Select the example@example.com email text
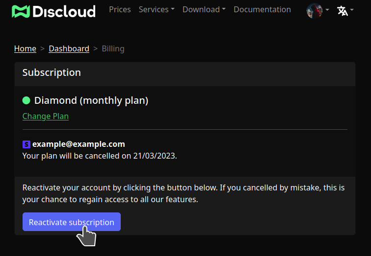 pos(79,144)
